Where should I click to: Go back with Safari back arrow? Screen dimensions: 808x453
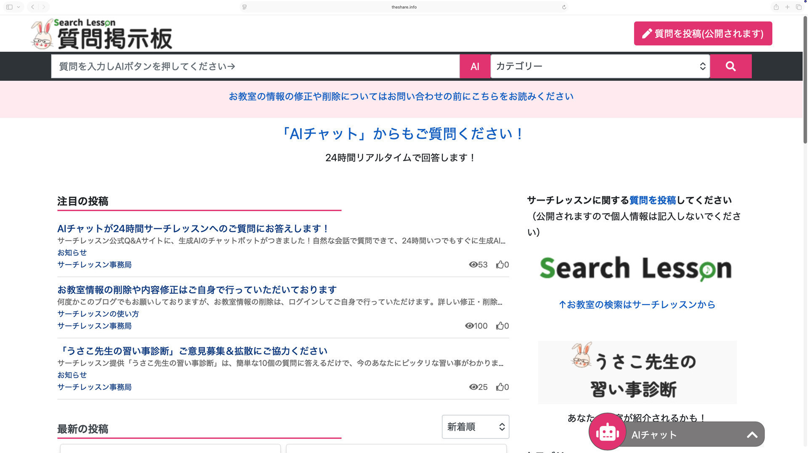click(32, 7)
